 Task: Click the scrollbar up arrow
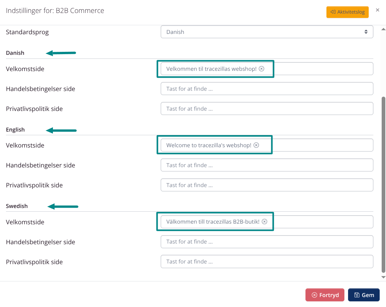(x=383, y=29)
